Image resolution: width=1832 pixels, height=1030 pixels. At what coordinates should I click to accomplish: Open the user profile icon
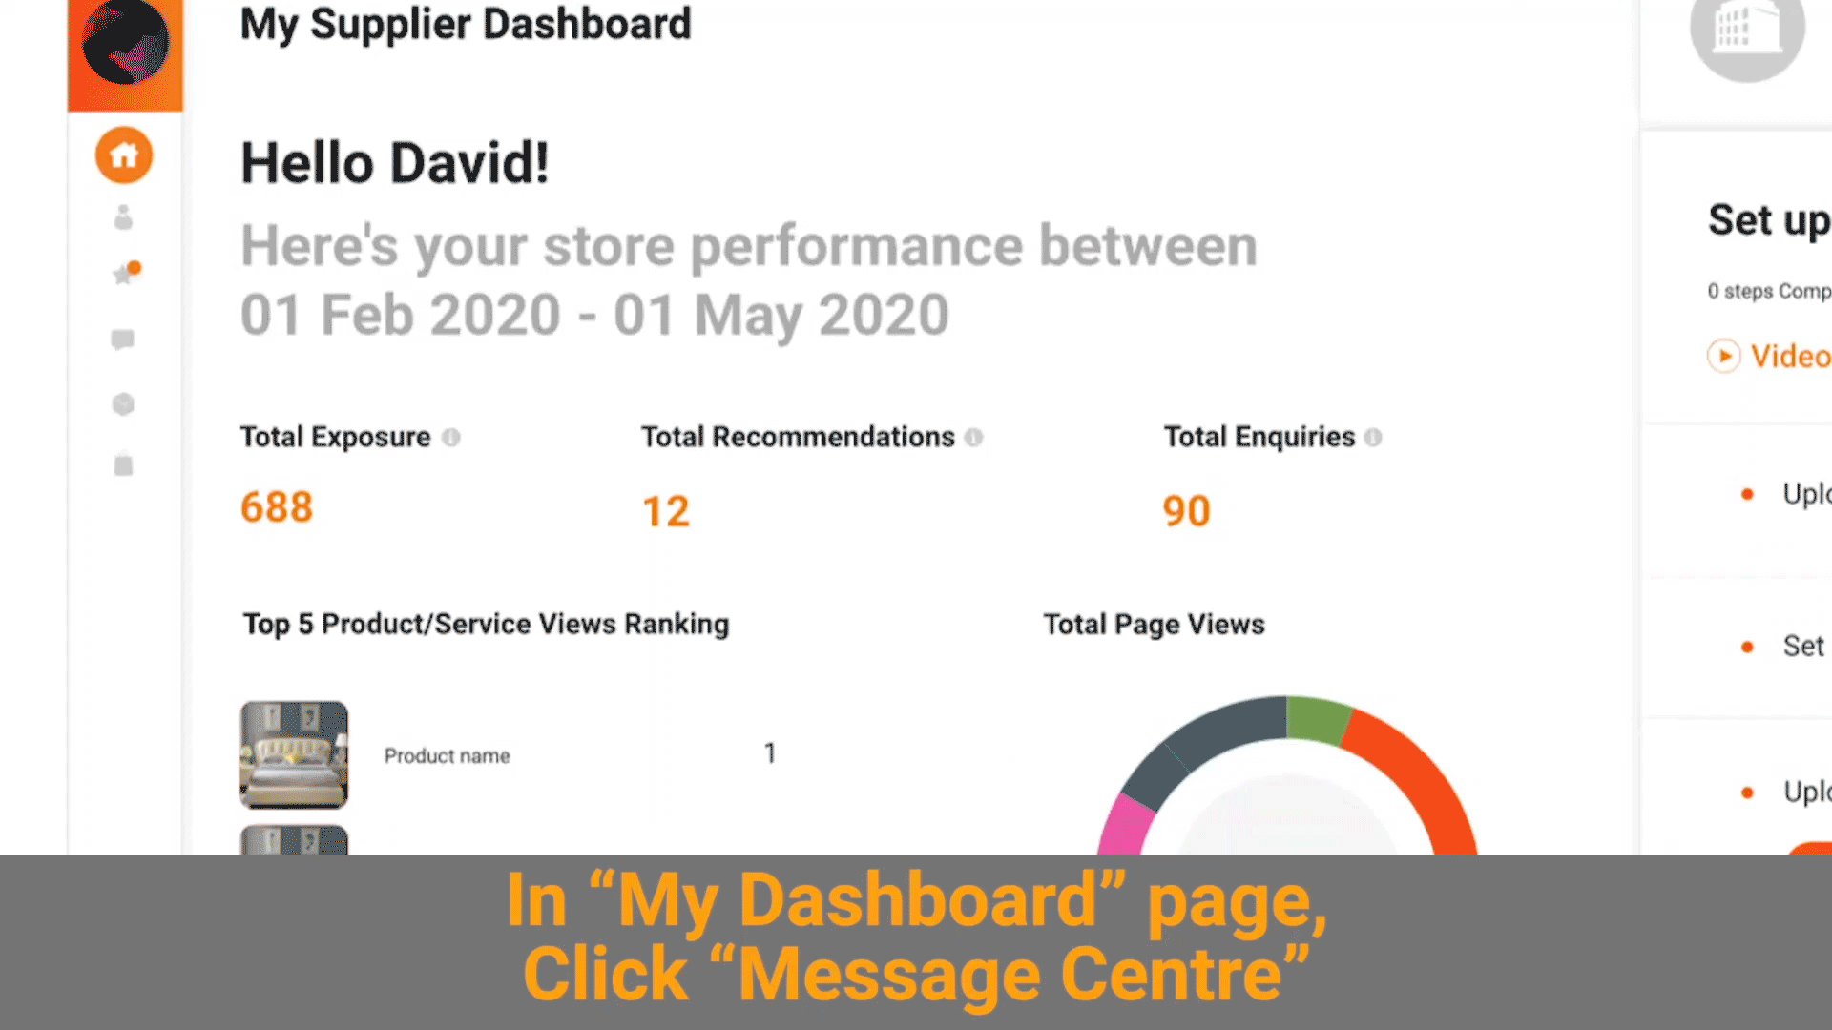pos(125,216)
